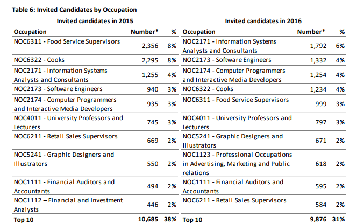Click the 10,685 Top 10 total for 2015
The width and height of the screenshot is (364, 224).
[148, 219]
